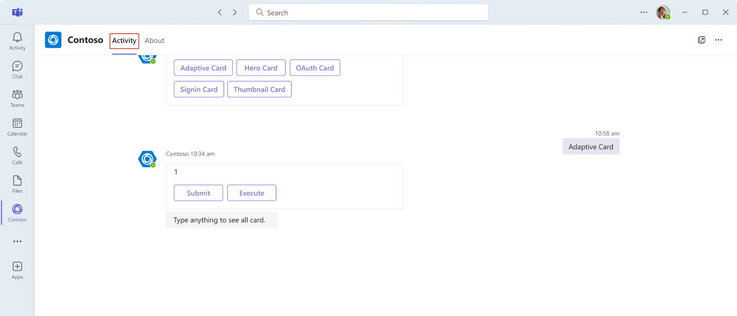Select 'Type anything to see all card.' message
The image size is (737, 316).
pyautogui.click(x=222, y=220)
